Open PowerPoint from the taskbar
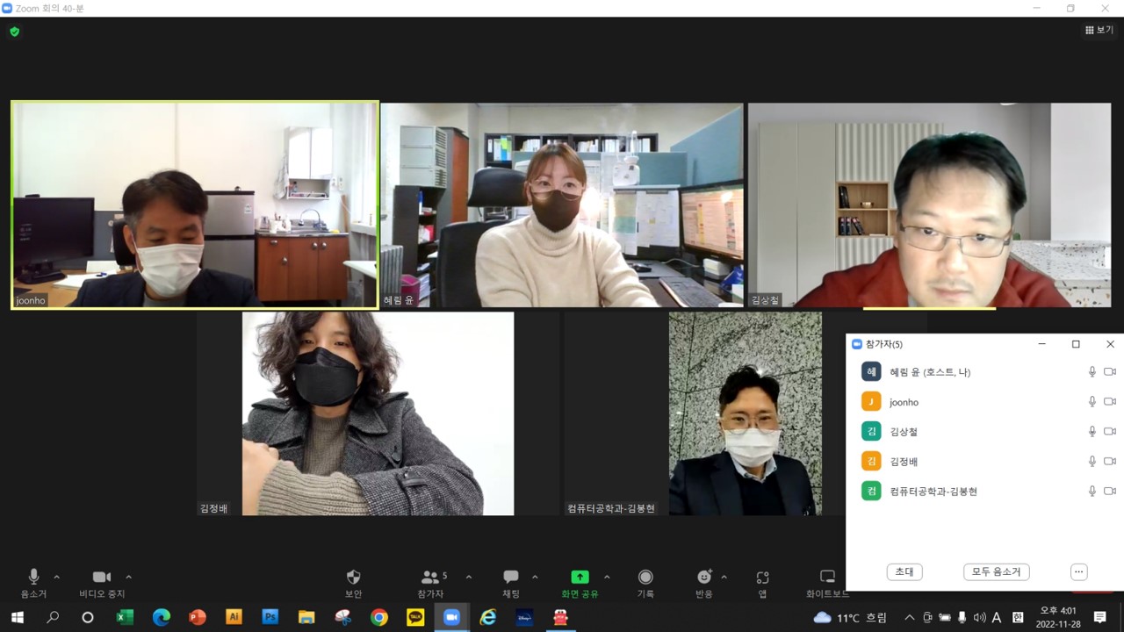The image size is (1124, 632). 198,617
